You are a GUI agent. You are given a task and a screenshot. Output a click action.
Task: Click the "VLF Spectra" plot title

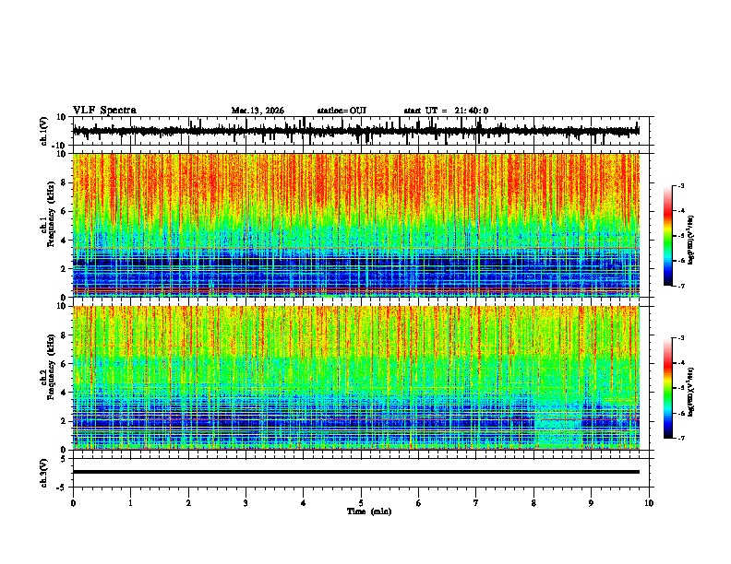tap(104, 110)
